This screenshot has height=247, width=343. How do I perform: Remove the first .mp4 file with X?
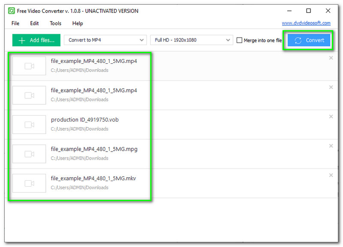pyautogui.click(x=331, y=58)
